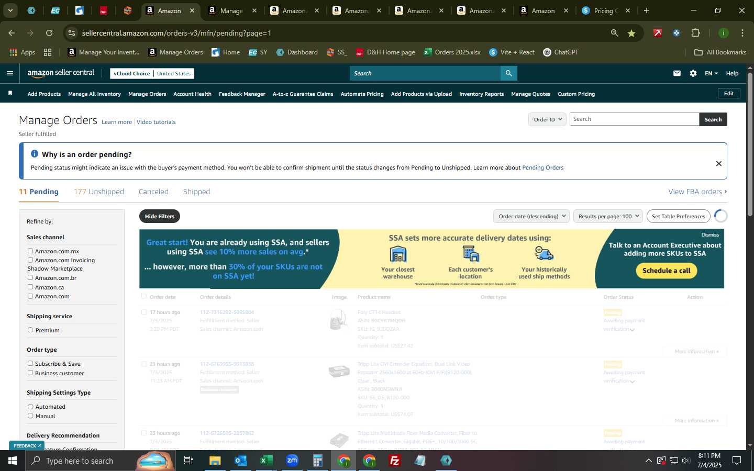This screenshot has width=754, height=471.
Task: Open Inventory Reports in nav bar
Action: coord(481,94)
